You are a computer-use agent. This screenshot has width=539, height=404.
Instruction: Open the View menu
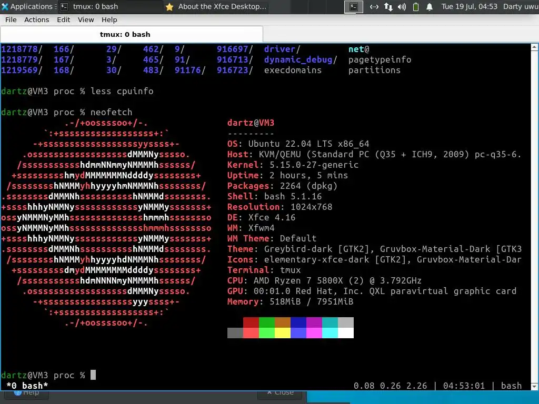coord(86,19)
